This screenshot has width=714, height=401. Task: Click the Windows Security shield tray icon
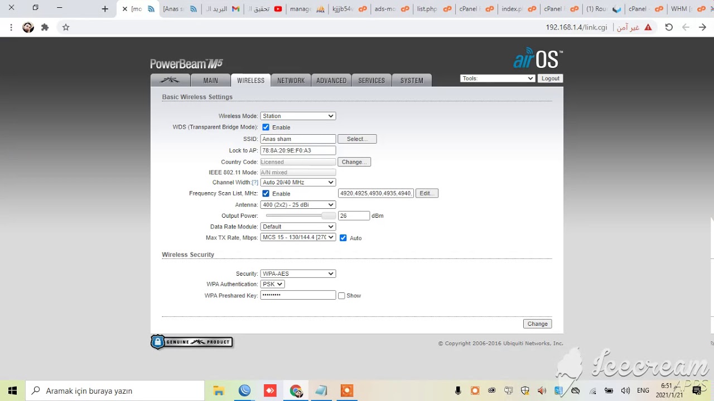coord(525,390)
